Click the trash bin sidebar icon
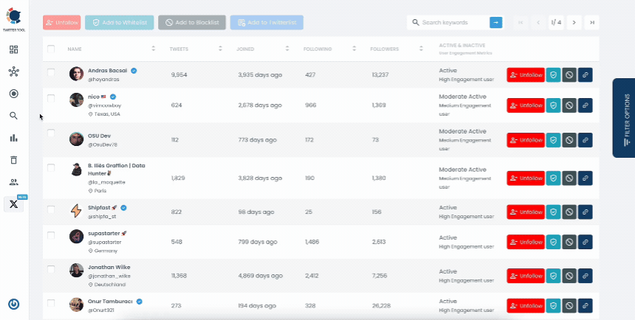This screenshot has height=320, width=635. tap(13, 160)
